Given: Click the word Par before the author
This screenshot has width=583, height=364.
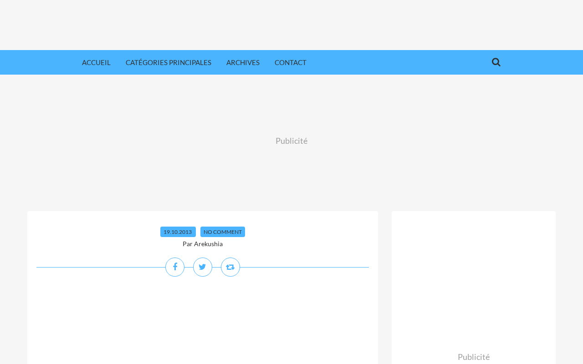Looking at the screenshot, I should coord(187,244).
